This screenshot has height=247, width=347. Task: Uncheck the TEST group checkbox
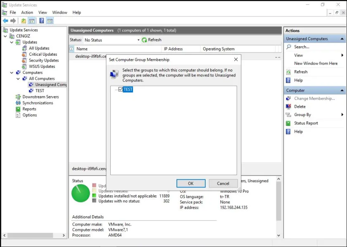(x=121, y=89)
